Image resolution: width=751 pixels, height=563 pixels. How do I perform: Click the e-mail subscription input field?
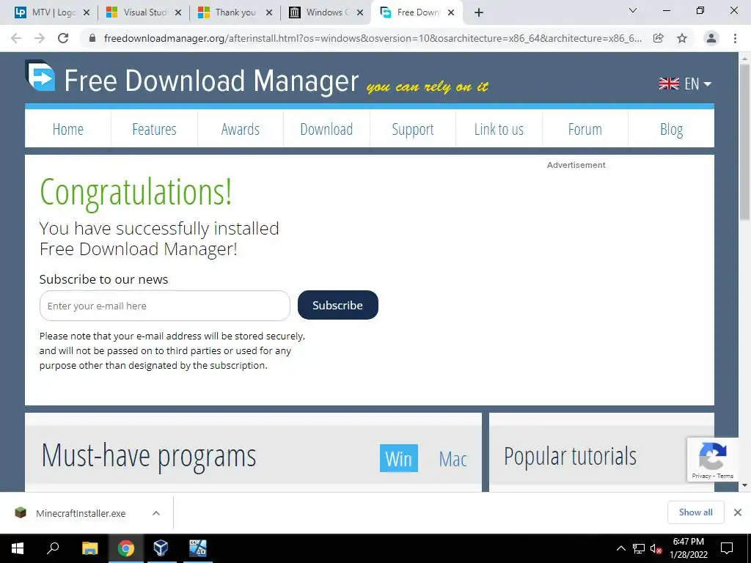(x=165, y=306)
